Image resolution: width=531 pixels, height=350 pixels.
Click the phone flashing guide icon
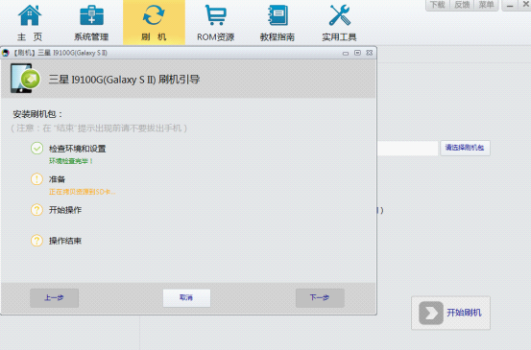25,79
